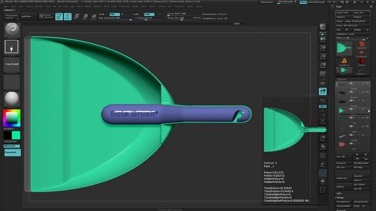
Task: Click Clone All SubTools button
Action: [x=352, y=26]
